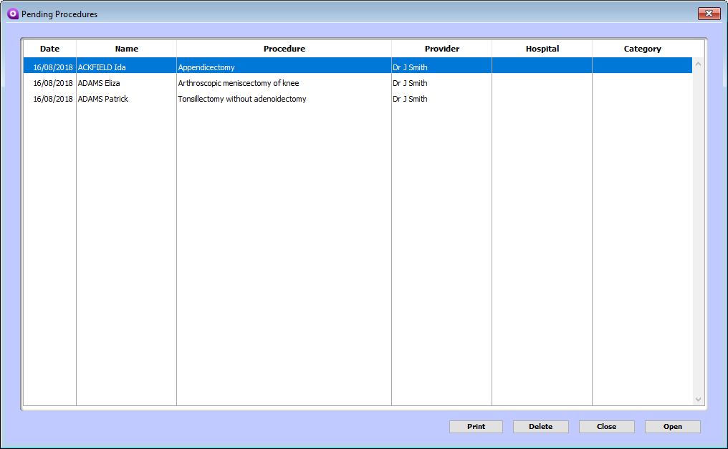Click the scrollbar down arrow
Screen dimensions: 728x449
click(x=698, y=399)
